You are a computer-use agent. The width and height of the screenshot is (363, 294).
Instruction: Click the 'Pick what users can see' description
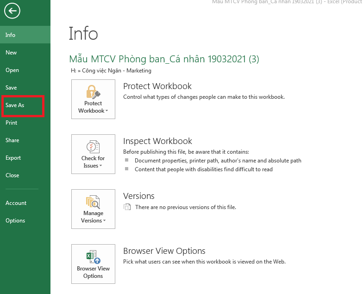click(204, 261)
